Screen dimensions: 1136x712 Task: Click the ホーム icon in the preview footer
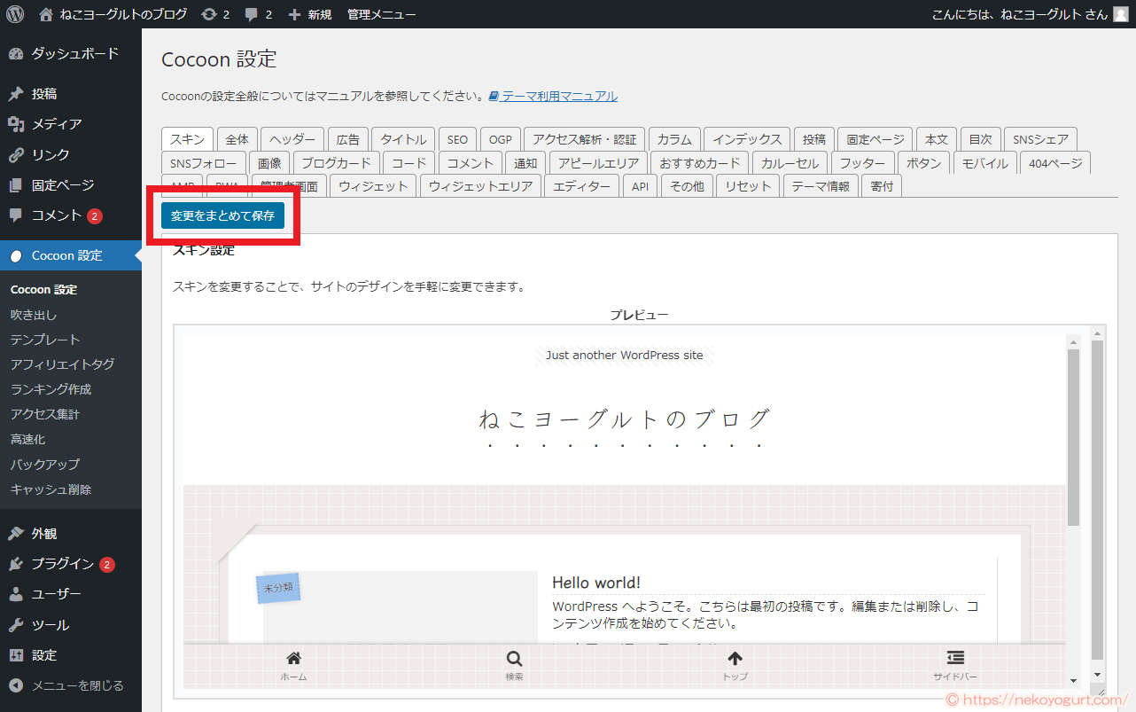pos(293,658)
